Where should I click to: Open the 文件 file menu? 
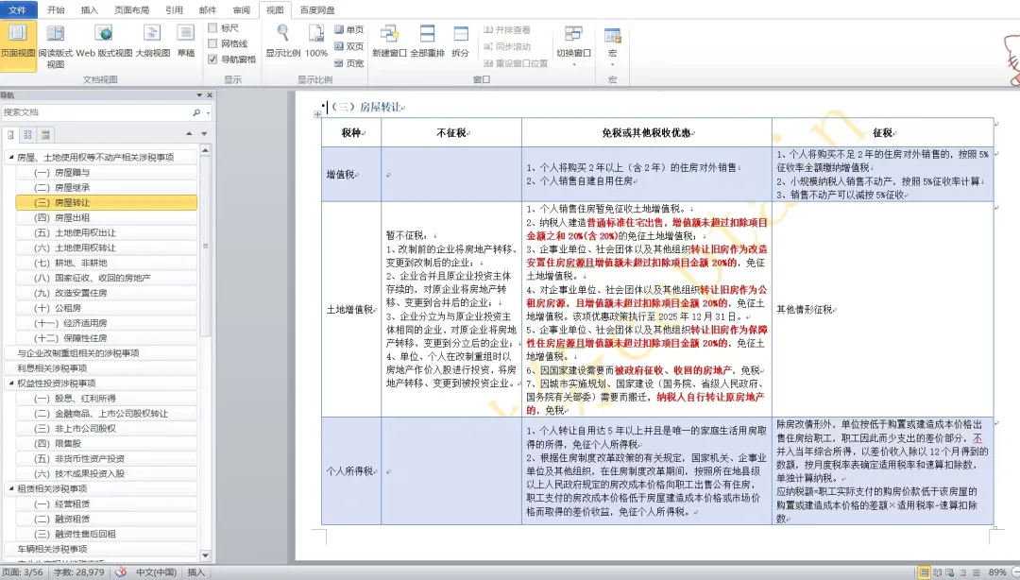coord(18,9)
